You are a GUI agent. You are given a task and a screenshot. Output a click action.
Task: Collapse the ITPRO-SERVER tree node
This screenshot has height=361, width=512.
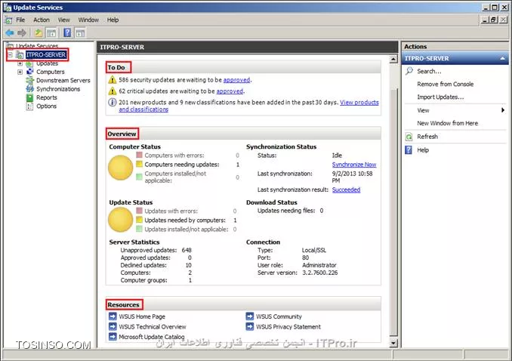[x=10, y=55]
